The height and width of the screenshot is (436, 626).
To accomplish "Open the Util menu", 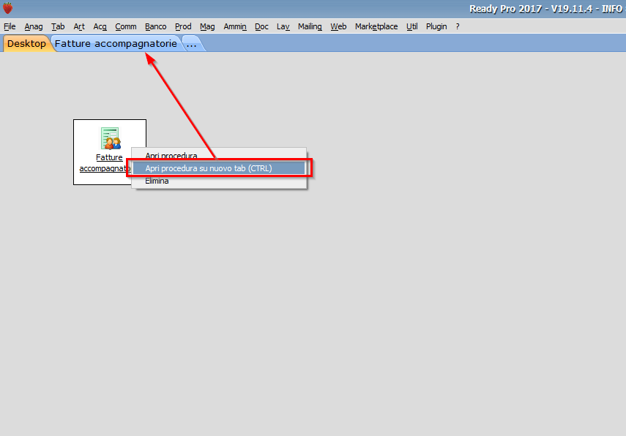I will 412,26.
